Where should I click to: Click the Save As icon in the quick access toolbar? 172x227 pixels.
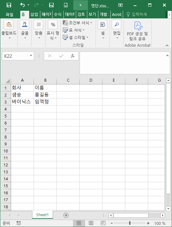coord(51,5)
